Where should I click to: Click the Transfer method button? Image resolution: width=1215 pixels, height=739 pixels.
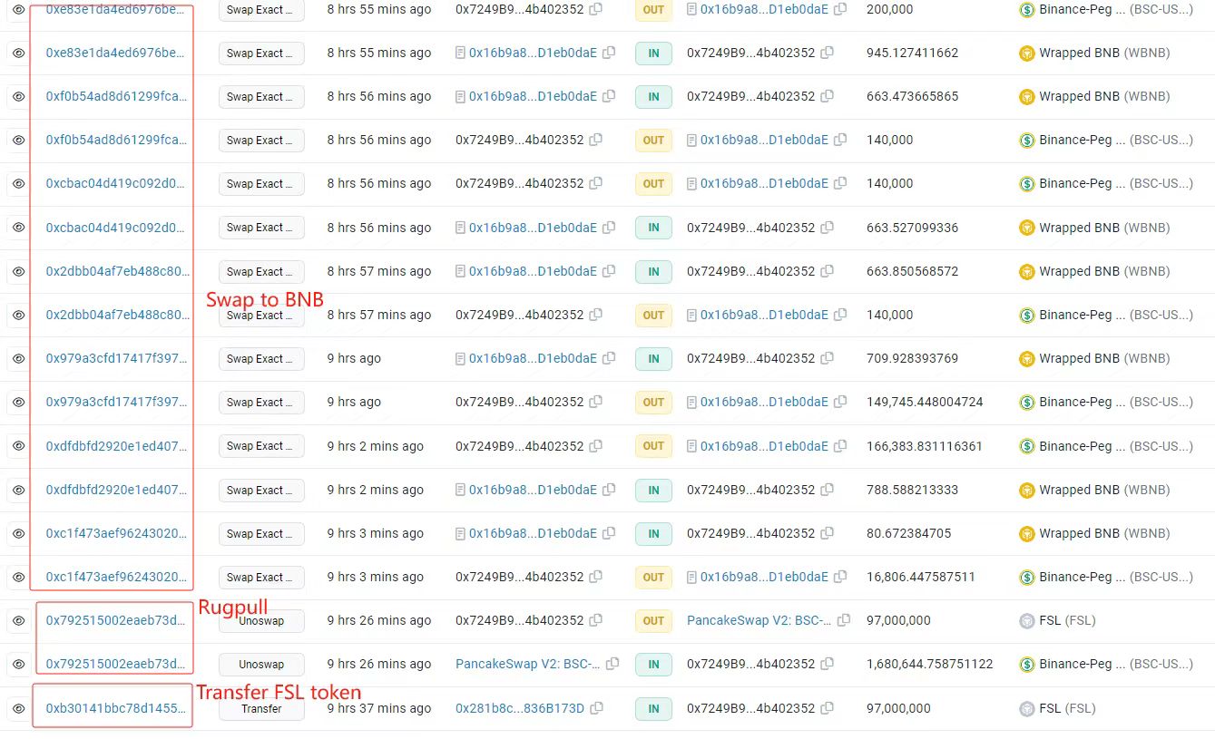click(x=261, y=709)
